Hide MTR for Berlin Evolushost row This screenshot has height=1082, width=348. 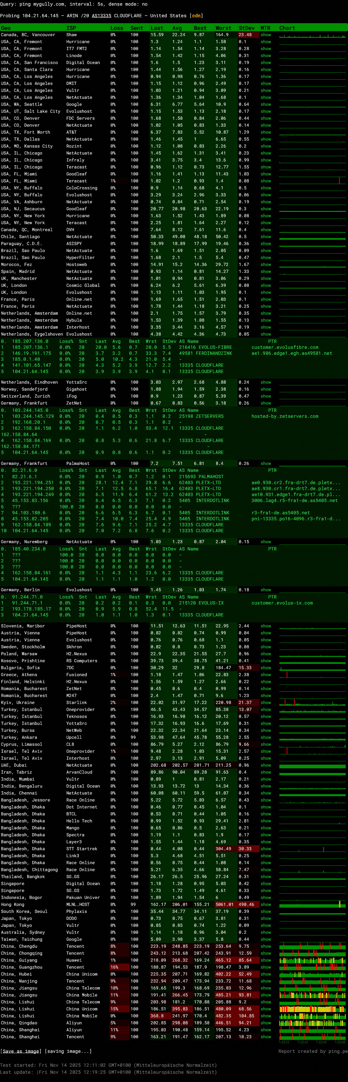(x=266, y=590)
